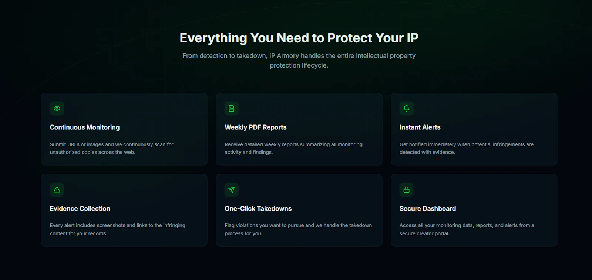This screenshot has height=280, width=592.
Task: Click the 'Flag violations you want to pursue' description
Action: (x=298, y=229)
